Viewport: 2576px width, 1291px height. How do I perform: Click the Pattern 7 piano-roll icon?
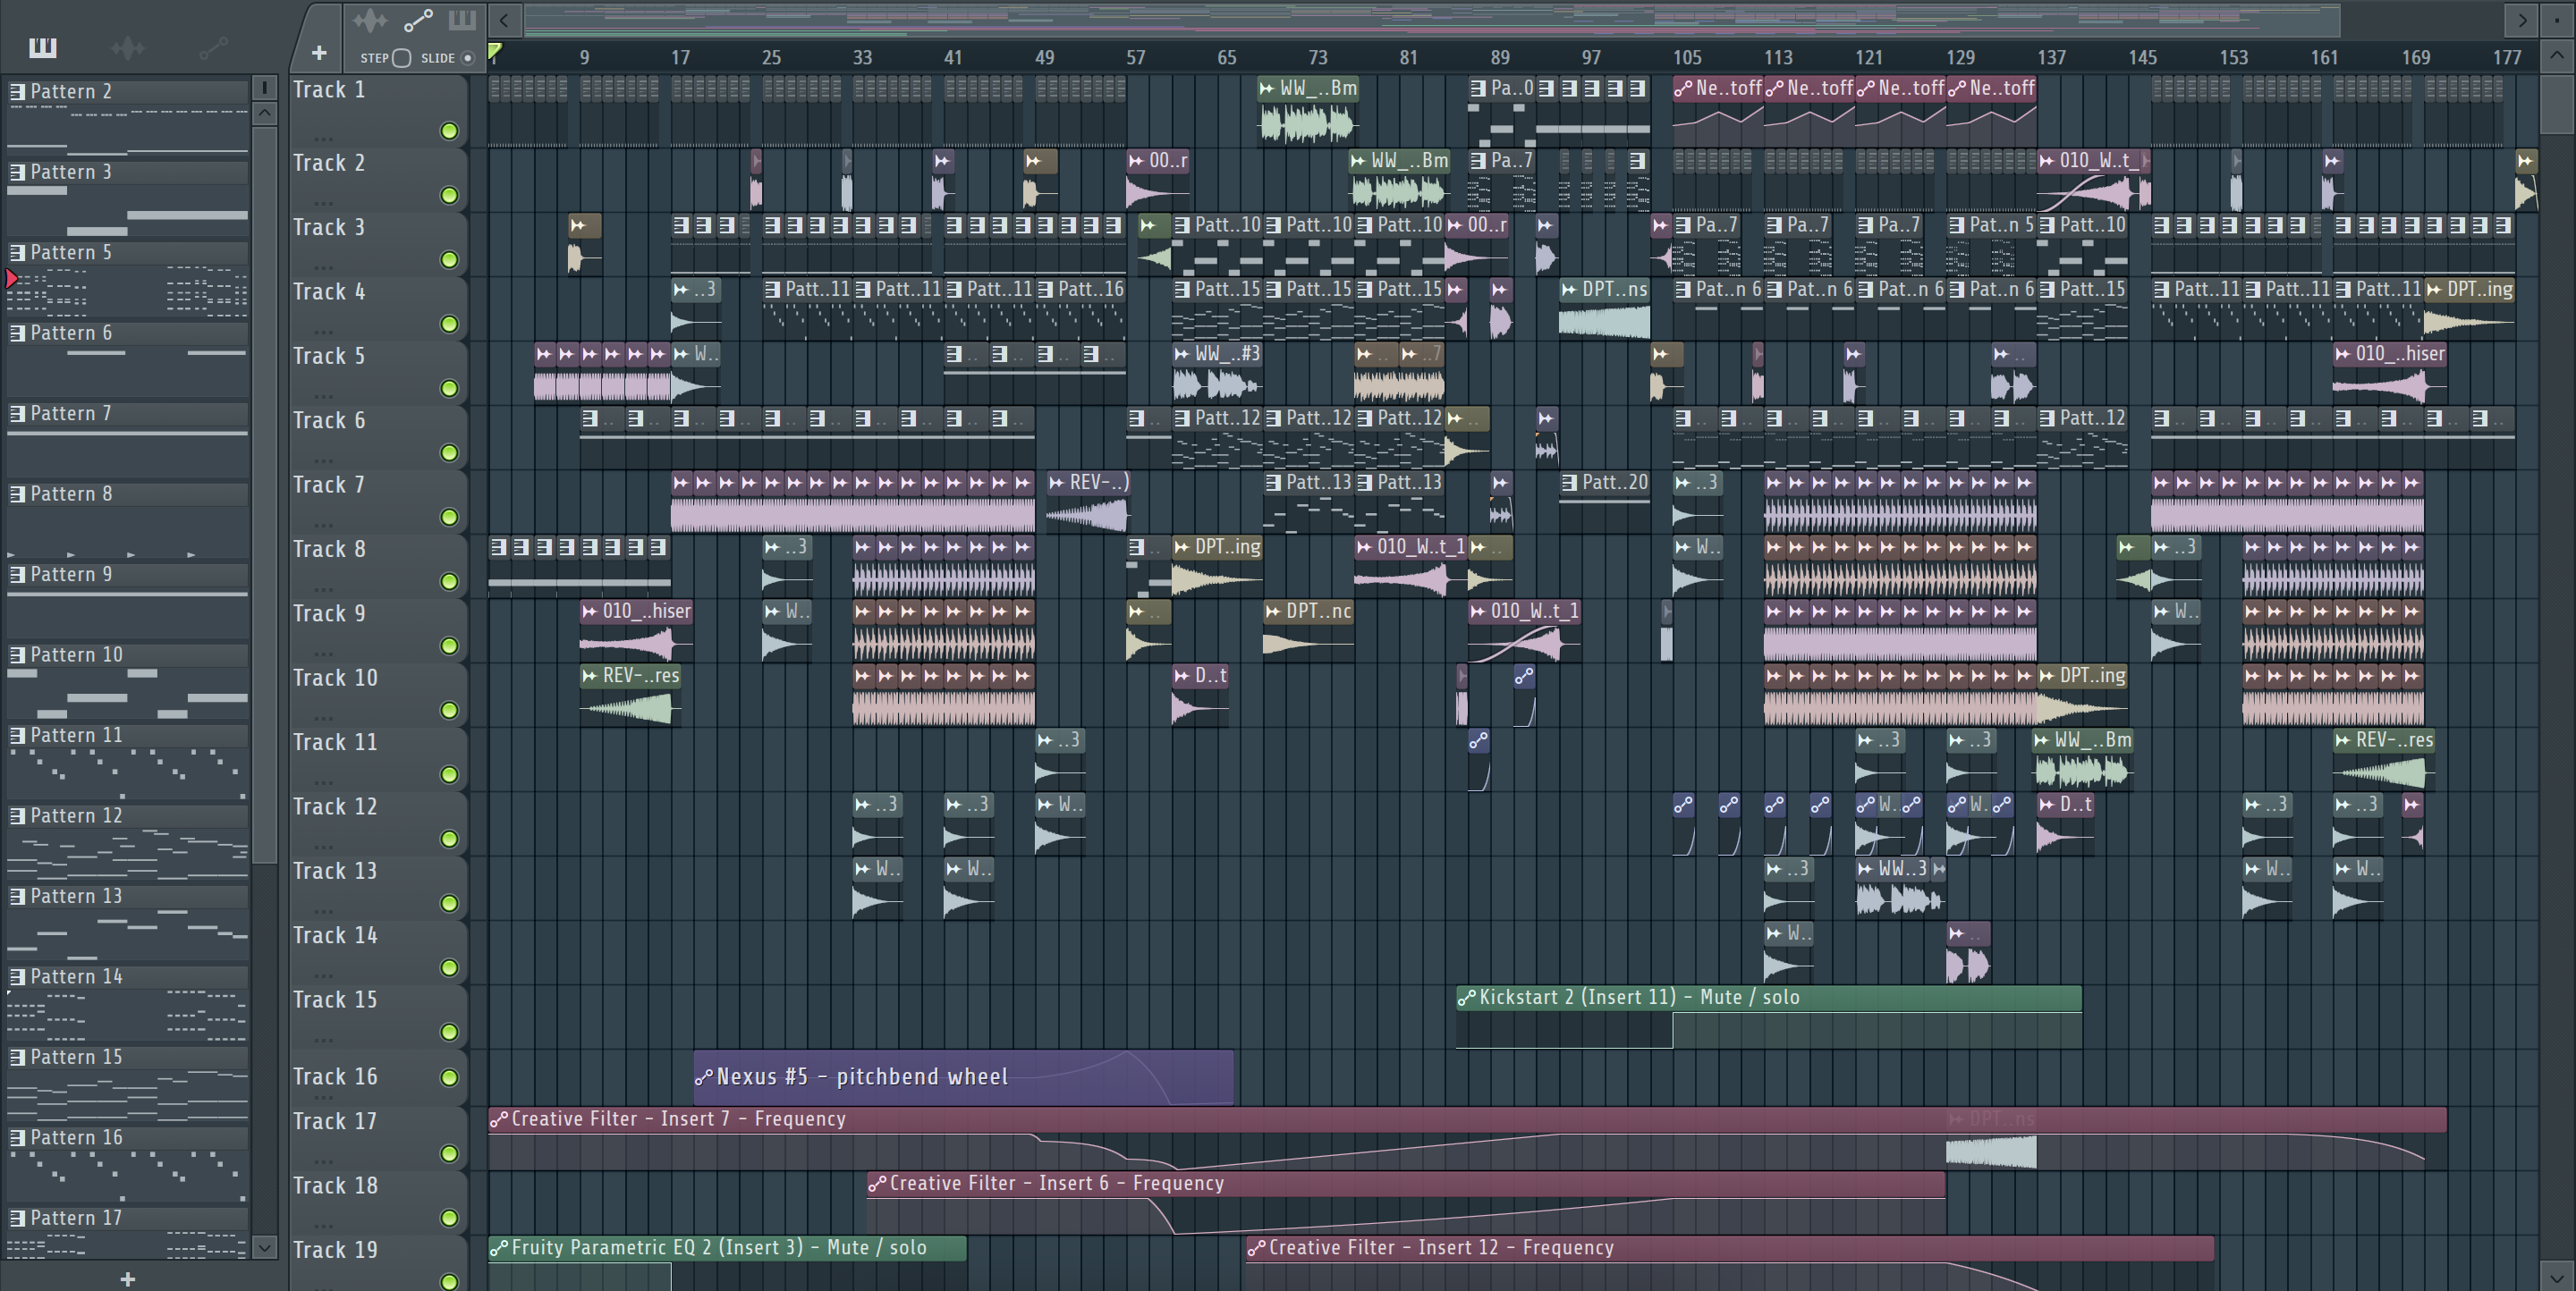tap(17, 414)
